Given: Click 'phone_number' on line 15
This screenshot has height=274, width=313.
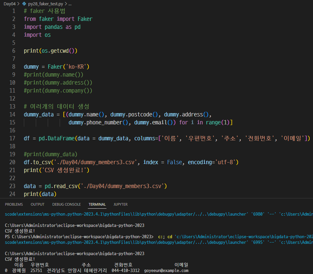Looking at the screenshot, I should tap(104, 122).
